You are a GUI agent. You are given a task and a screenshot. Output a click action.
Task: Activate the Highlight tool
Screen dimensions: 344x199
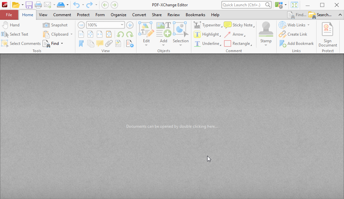[207, 34]
